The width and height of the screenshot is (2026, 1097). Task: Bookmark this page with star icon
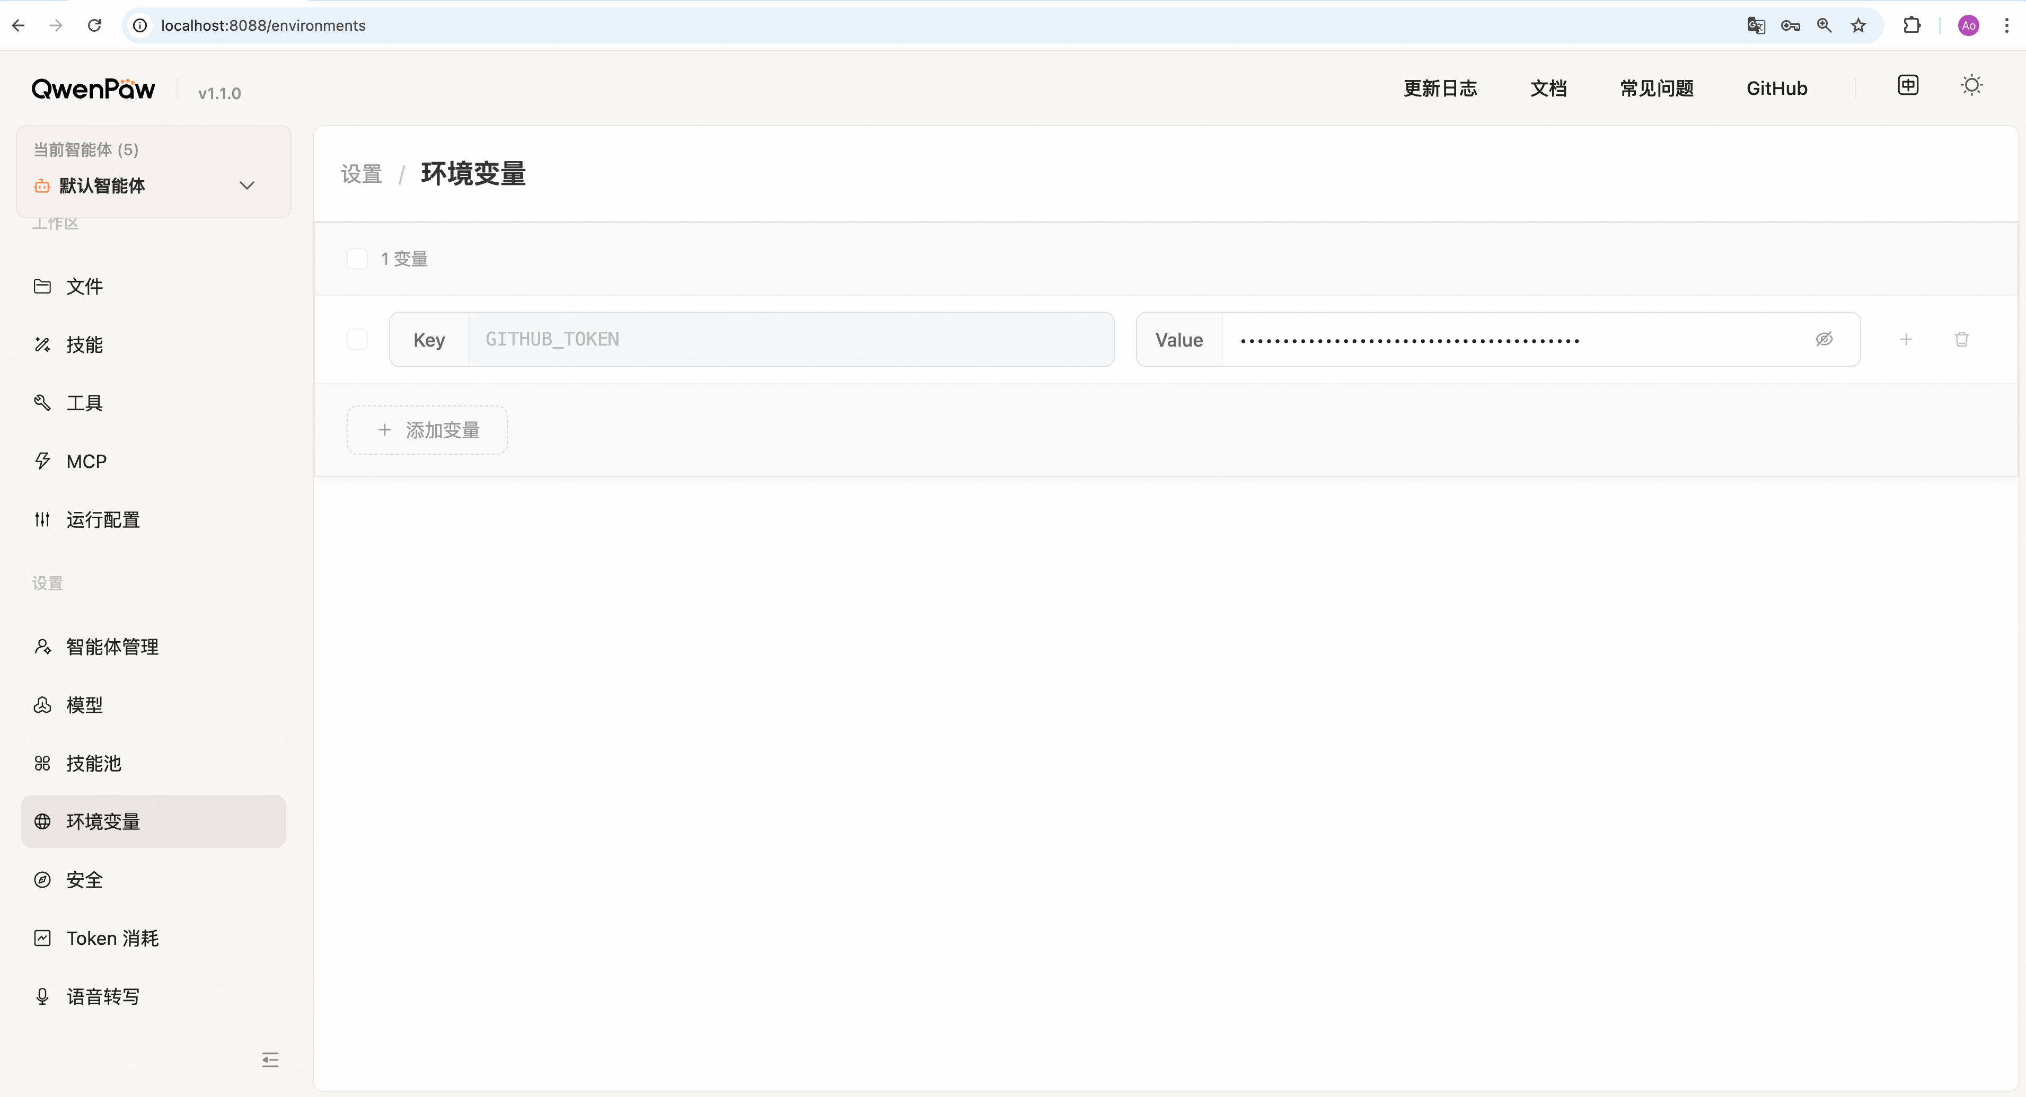[x=1857, y=25]
